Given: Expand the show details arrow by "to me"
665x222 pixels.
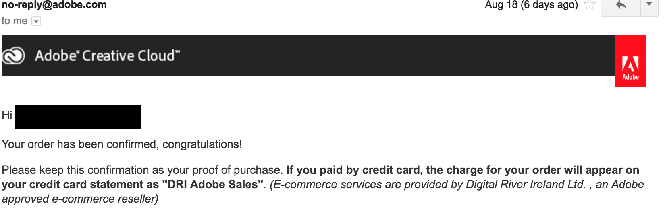Looking at the screenshot, I should click(x=36, y=21).
